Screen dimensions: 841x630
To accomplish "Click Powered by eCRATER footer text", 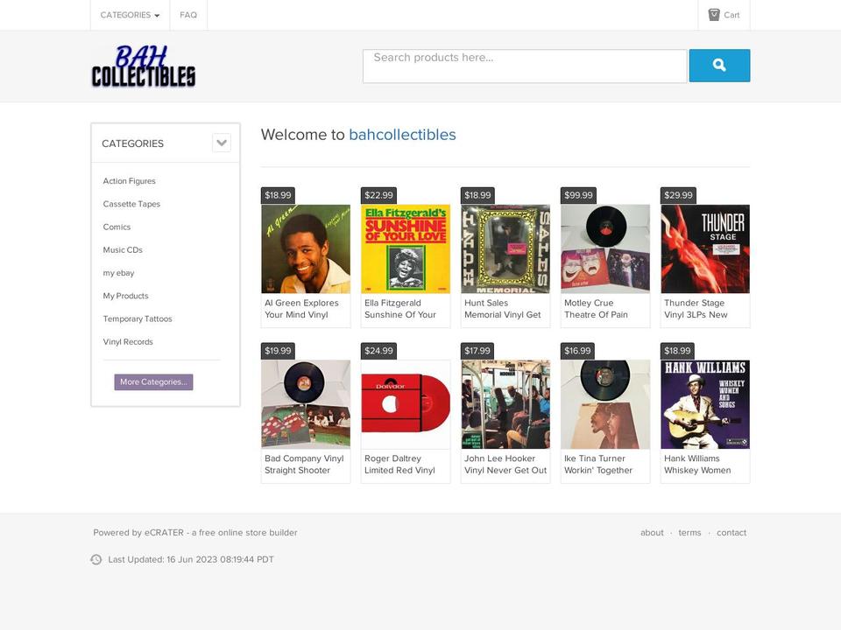I will (195, 533).
